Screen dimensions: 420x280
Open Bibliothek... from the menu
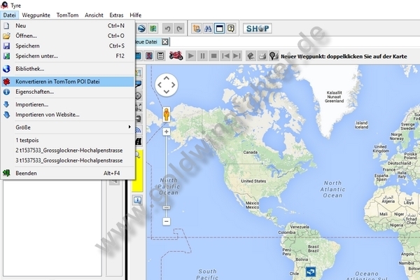(30, 69)
